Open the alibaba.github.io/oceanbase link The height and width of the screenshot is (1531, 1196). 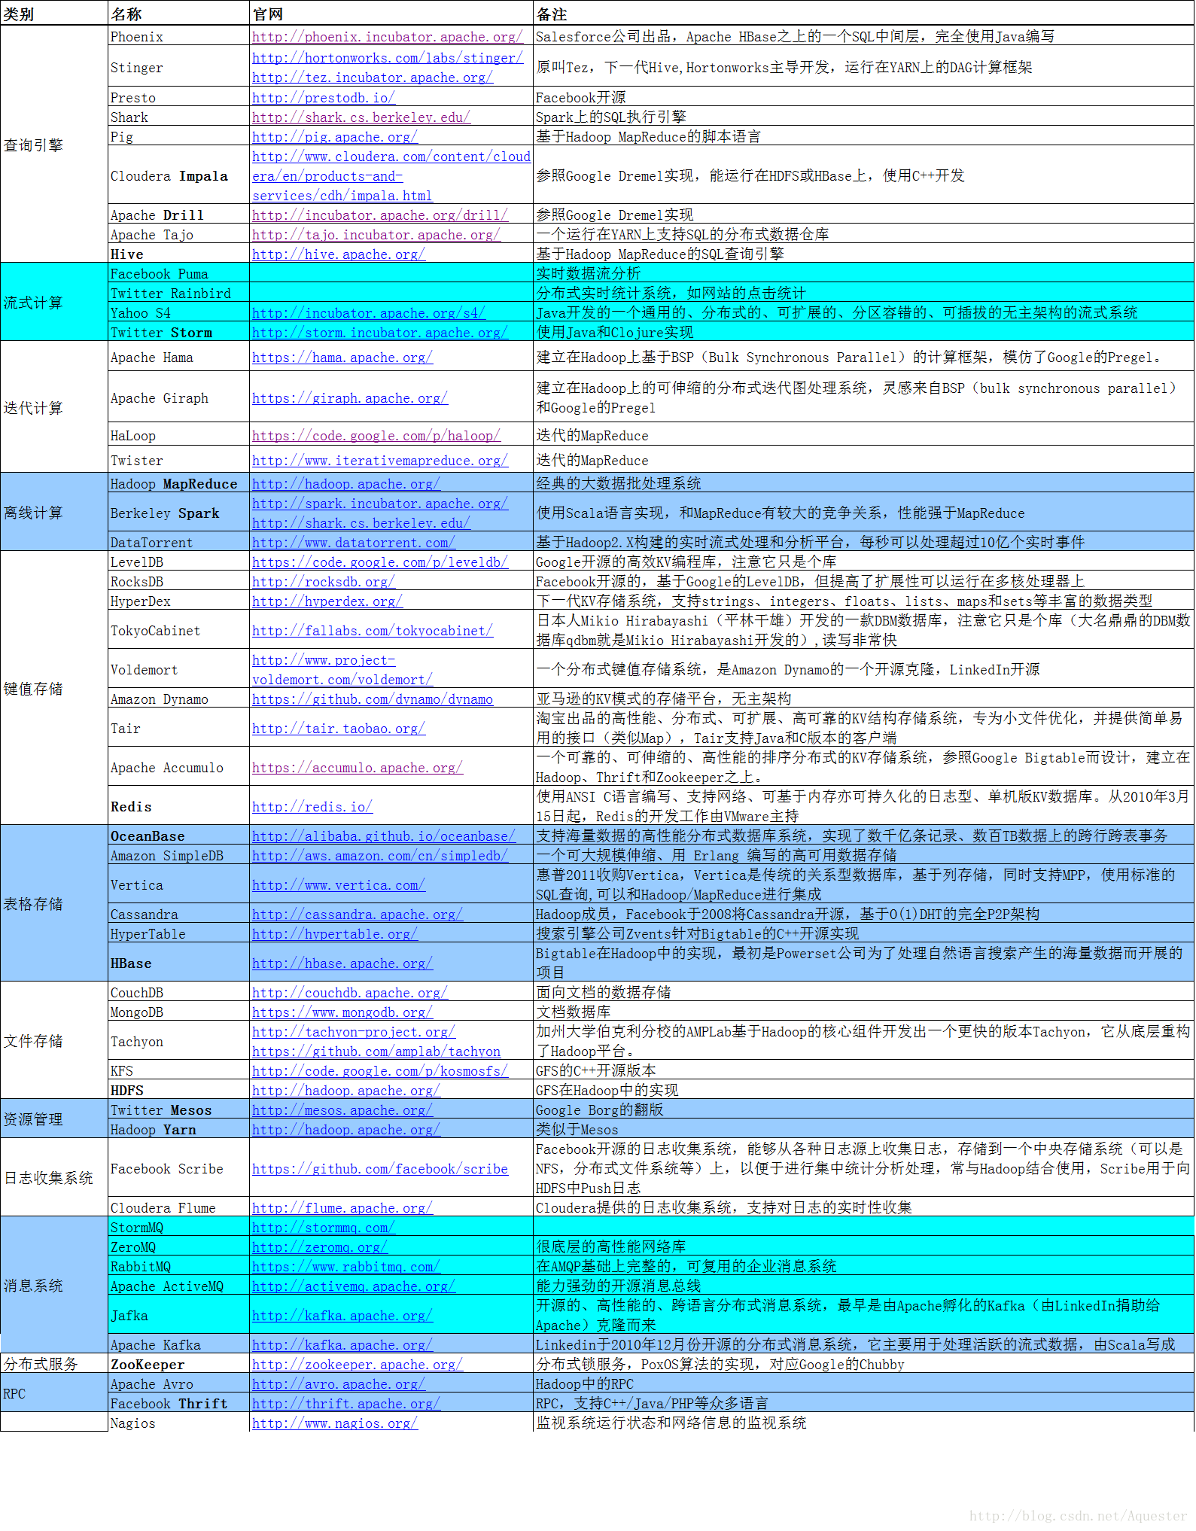(x=383, y=836)
